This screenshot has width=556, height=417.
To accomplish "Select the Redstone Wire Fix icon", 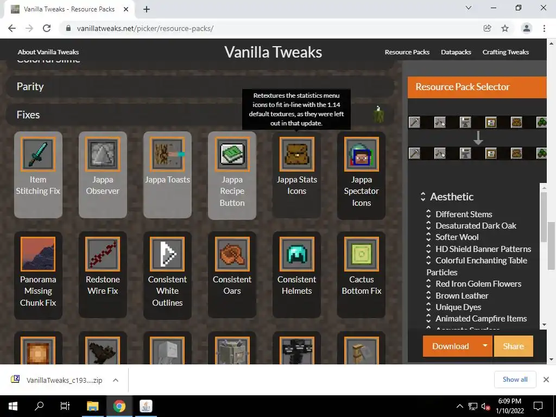I will tap(103, 254).
